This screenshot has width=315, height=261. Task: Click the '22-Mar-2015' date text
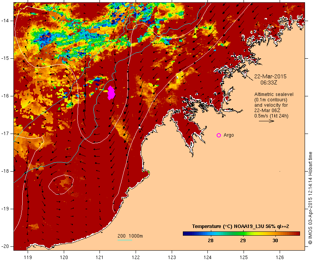tap(270, 76)
